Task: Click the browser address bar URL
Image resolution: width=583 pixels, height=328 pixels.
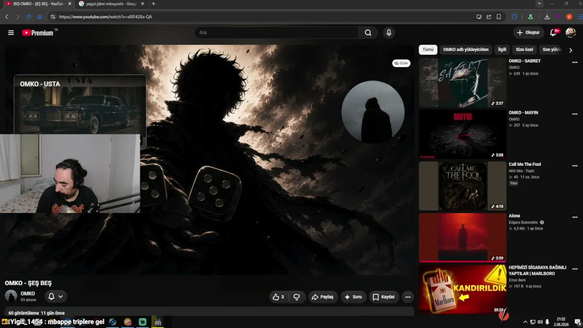Action: pyautogui.click(x=106, y=17)
